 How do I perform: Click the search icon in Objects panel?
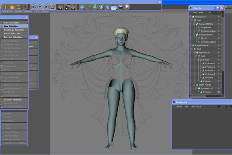tap(213, 13)
